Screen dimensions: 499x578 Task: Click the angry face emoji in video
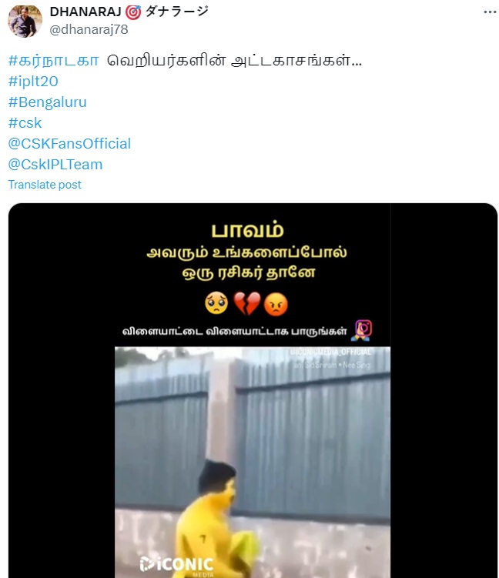tap(276, 304)
